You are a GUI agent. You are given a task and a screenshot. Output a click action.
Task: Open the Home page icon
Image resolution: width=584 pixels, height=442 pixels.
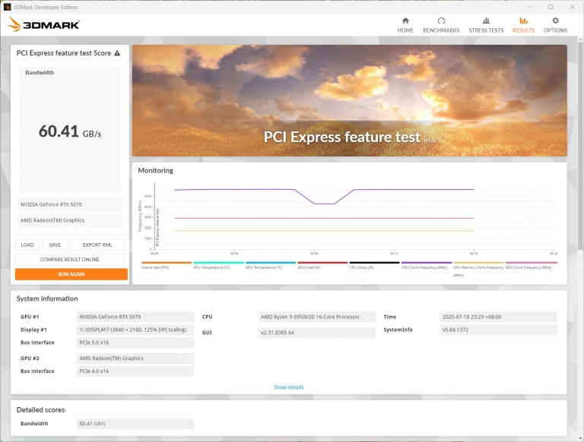(x=405, y=21)
